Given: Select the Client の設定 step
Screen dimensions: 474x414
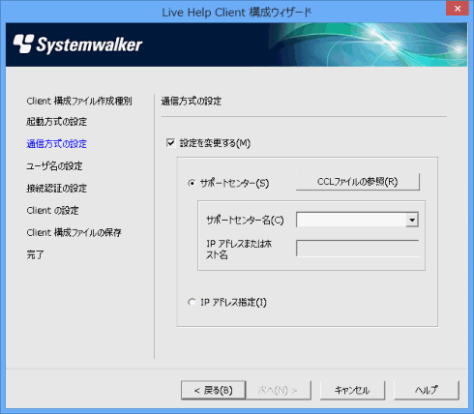Looking at the screenshot, I should click(x=52, y=210).
